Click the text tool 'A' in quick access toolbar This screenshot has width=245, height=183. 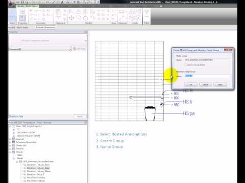[x=62, y=2]
